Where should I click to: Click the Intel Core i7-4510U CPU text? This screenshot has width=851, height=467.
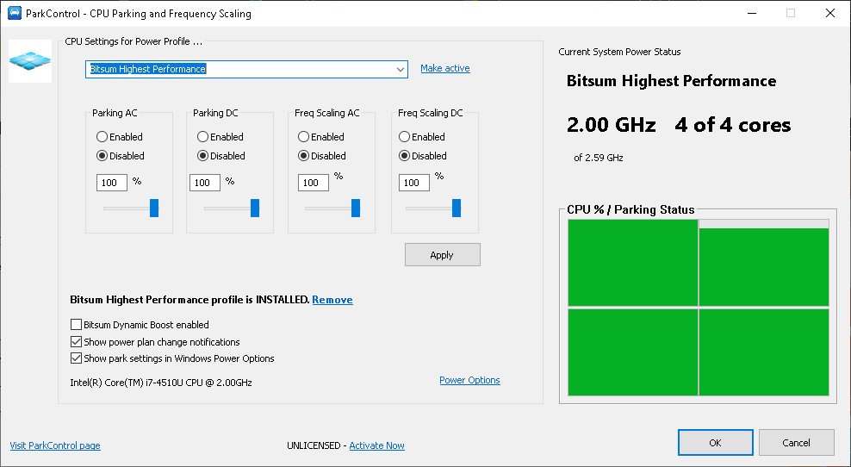point(161,383)
